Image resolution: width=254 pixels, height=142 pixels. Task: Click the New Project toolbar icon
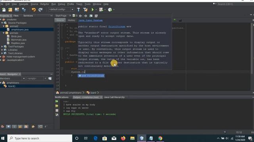pyautogui.click(x=10, y=9)
